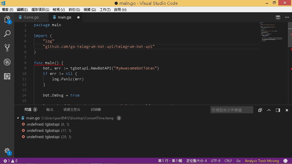Screen dimensions: 292x164
Task: Click the Go gopher icon on Game.go tab
Action: point(20,17)
